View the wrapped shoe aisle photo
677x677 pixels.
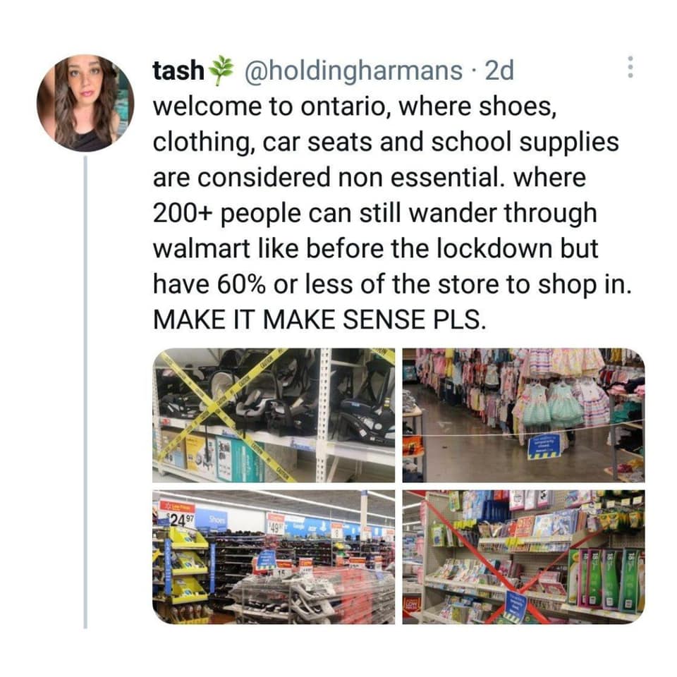pyautogui.click(x=274, y=557)
